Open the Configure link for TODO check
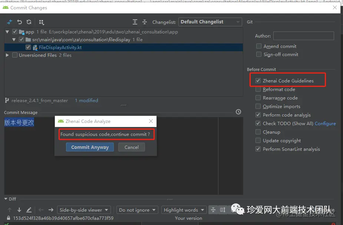 coord(325,124)
